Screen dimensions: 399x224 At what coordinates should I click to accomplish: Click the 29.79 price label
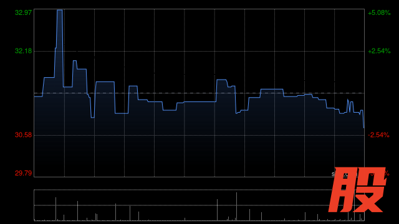[24, 173]
